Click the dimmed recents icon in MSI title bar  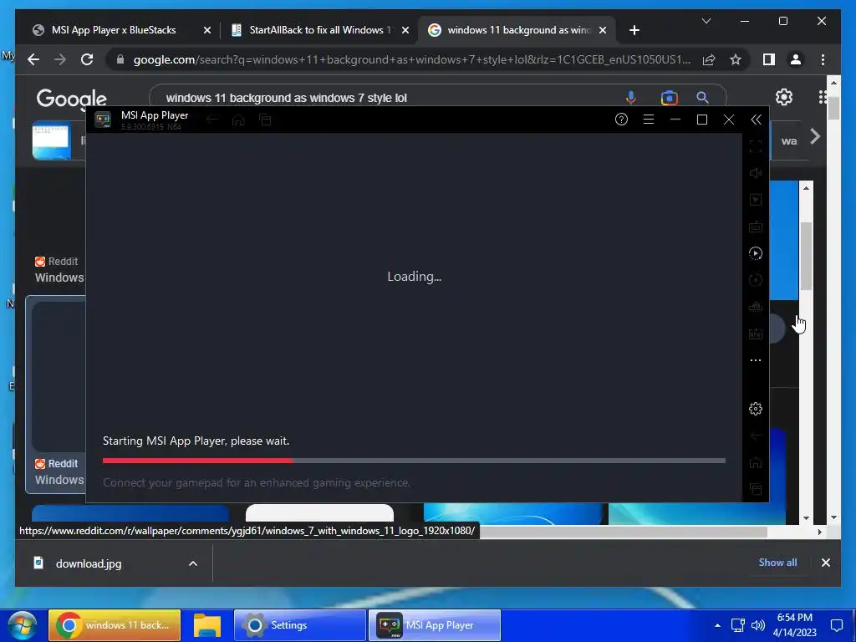[x=265, y=120]
